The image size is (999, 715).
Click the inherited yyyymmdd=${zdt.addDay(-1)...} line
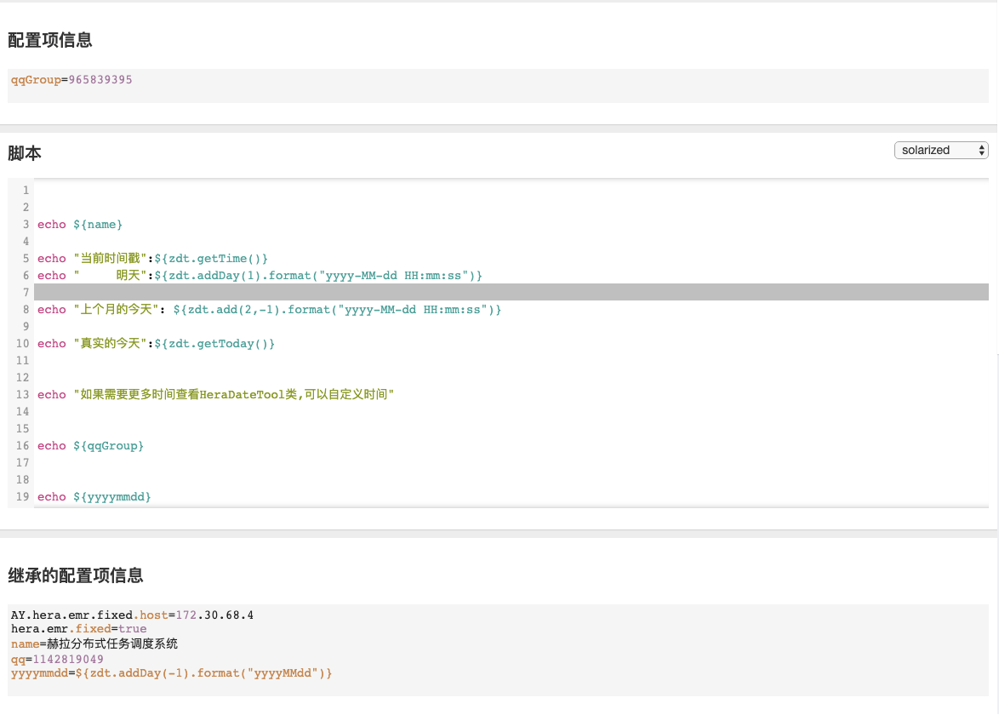pyautogui.click(x=171, y=673)
